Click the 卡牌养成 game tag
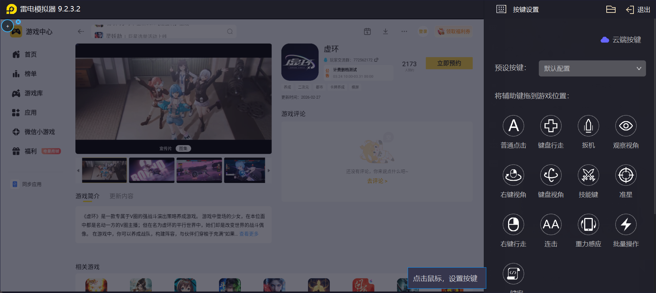Screen dimensions: 656x293 338,87
